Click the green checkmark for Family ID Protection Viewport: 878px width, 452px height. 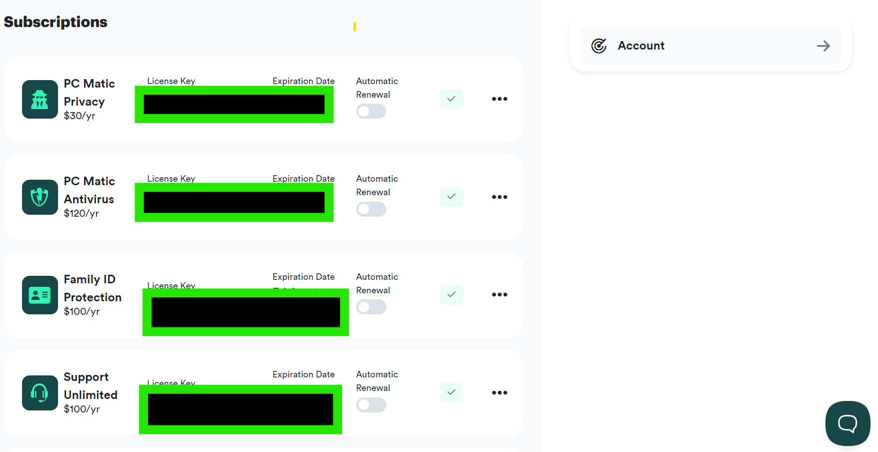451,295
